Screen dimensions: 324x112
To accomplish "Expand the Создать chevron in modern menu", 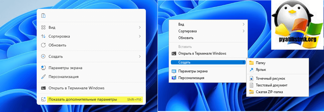I will (x=140, y=56).
